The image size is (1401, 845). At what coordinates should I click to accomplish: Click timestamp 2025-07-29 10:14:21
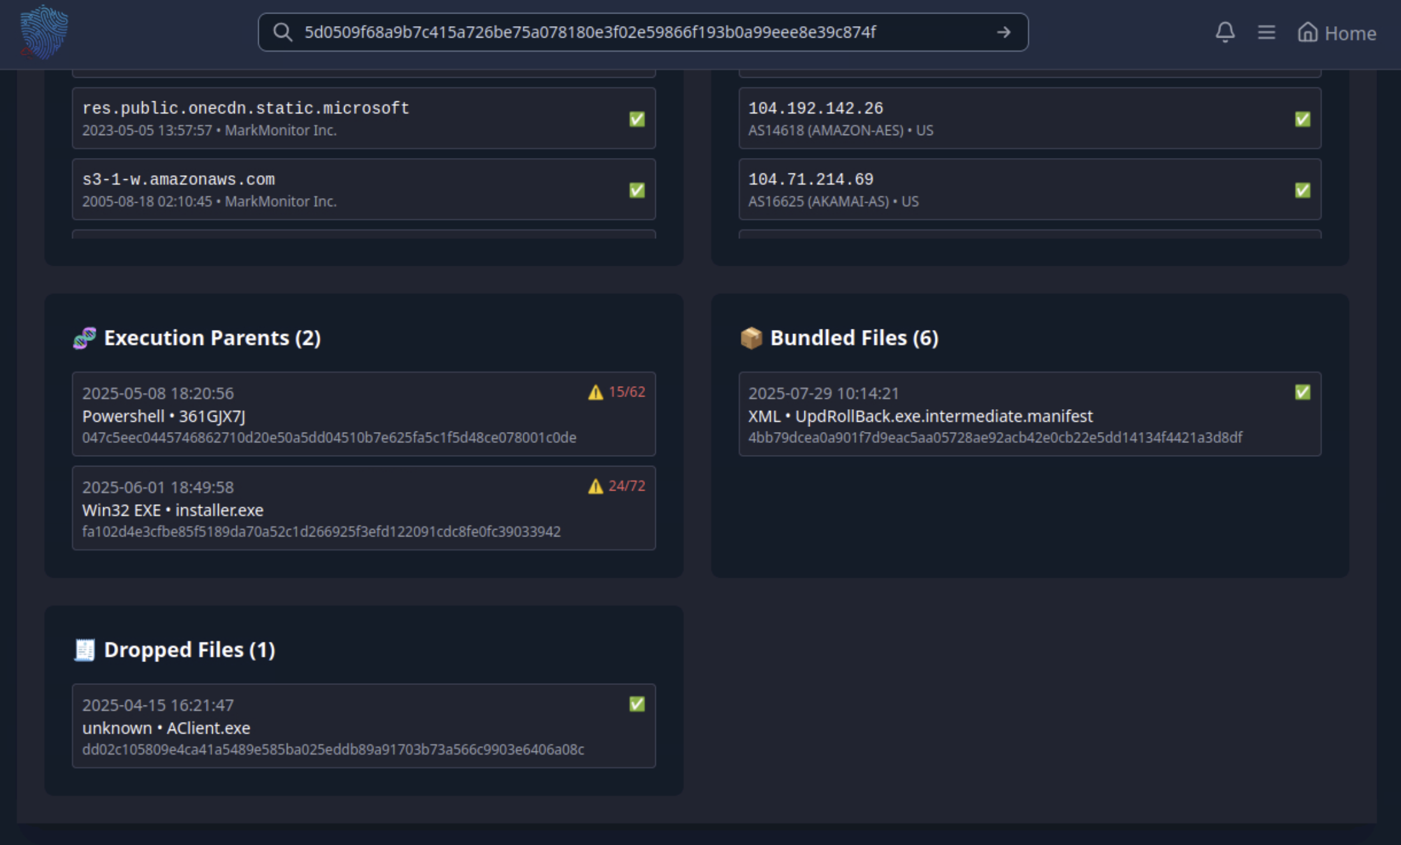(824, 393)
